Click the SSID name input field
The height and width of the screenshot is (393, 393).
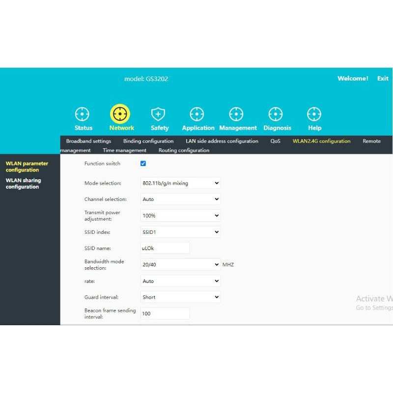[x=165, y=248]
